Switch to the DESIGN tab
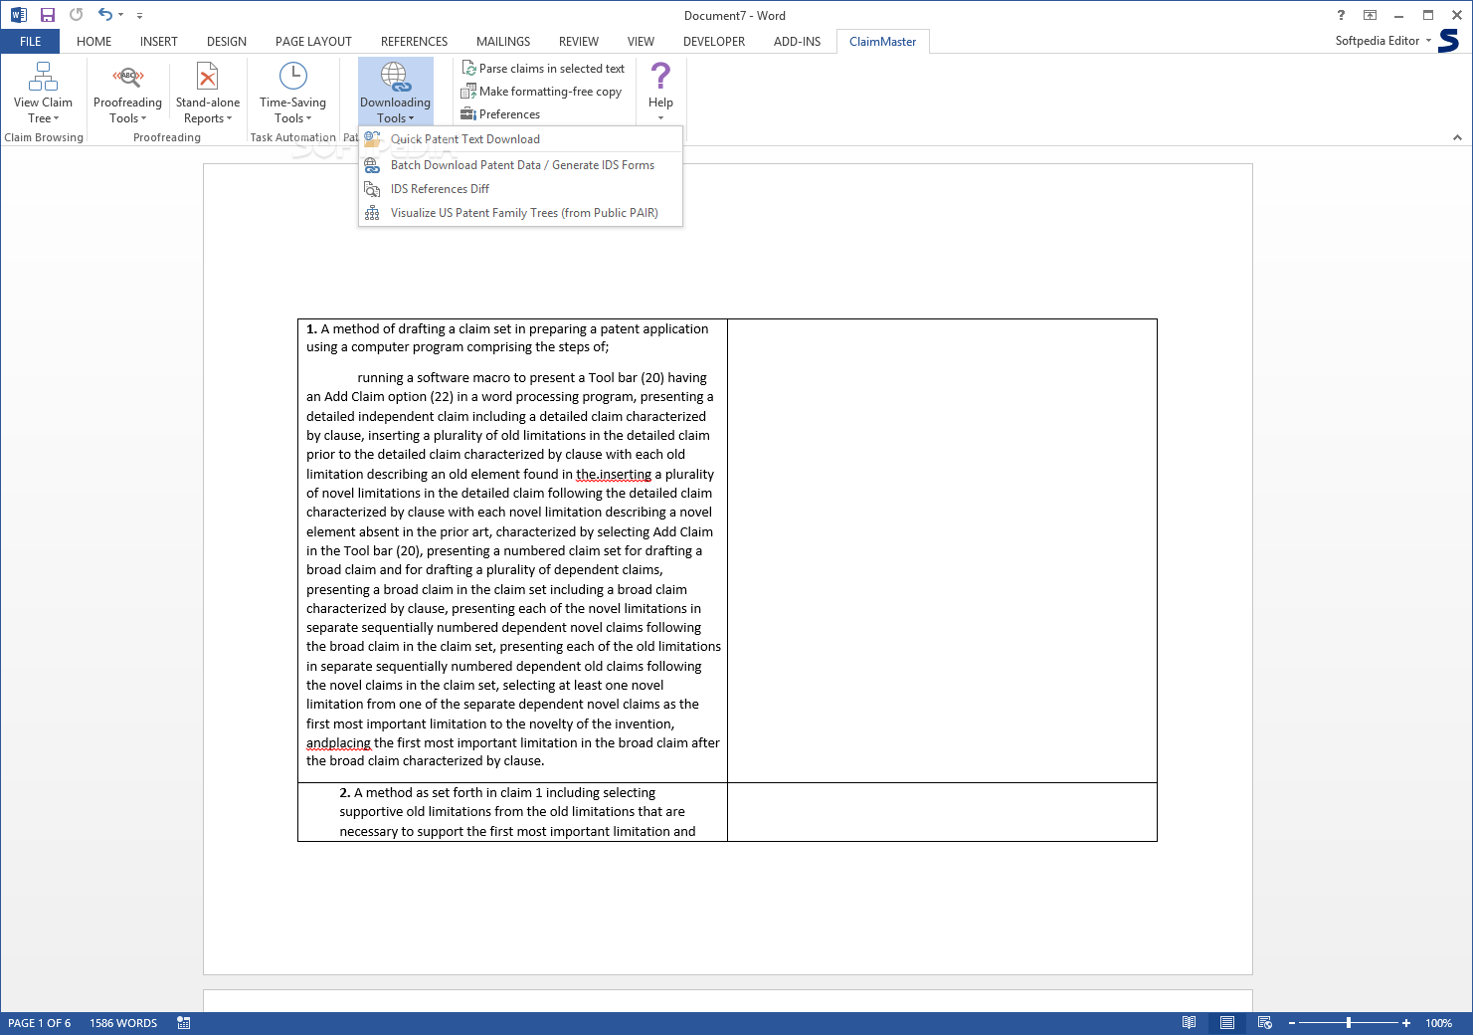Image resolution: width=1473 pixels, height=1035 pixels. pos(227,42)
